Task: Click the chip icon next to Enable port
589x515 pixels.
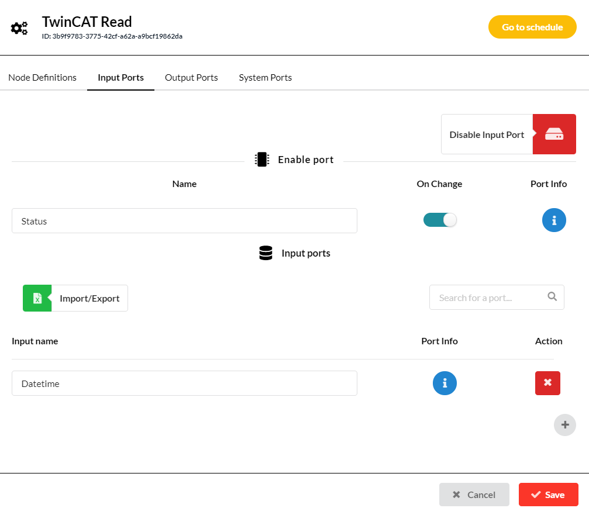Action: point(262,160)
